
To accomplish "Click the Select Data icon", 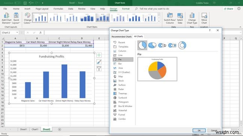I will (180, 15).
